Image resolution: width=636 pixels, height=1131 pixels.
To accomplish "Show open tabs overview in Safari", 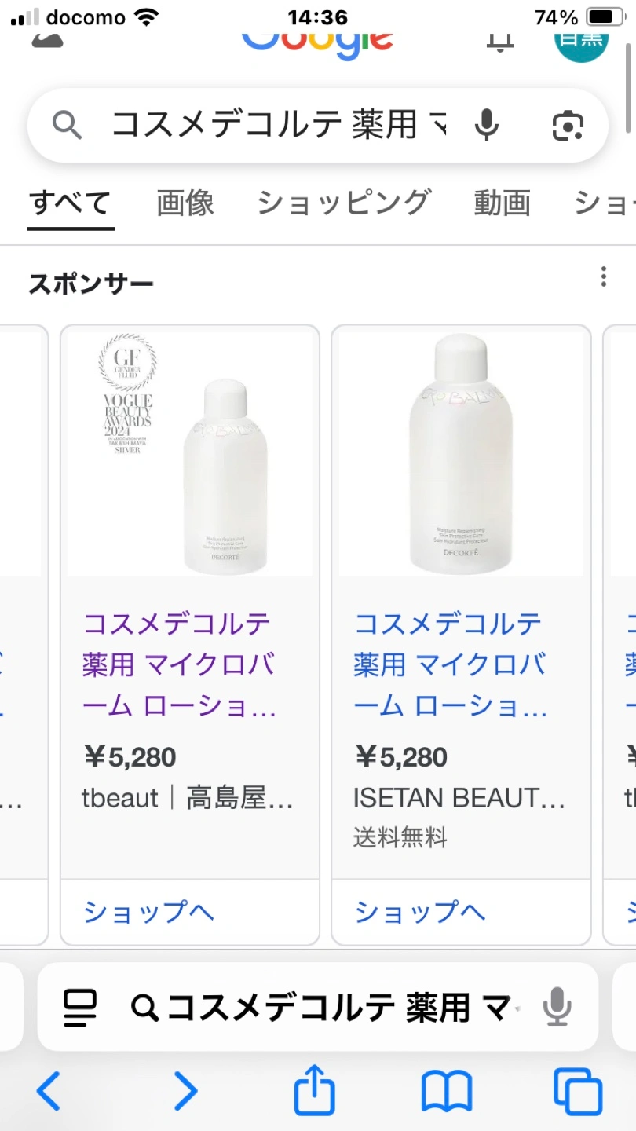I will point(577,1091).
